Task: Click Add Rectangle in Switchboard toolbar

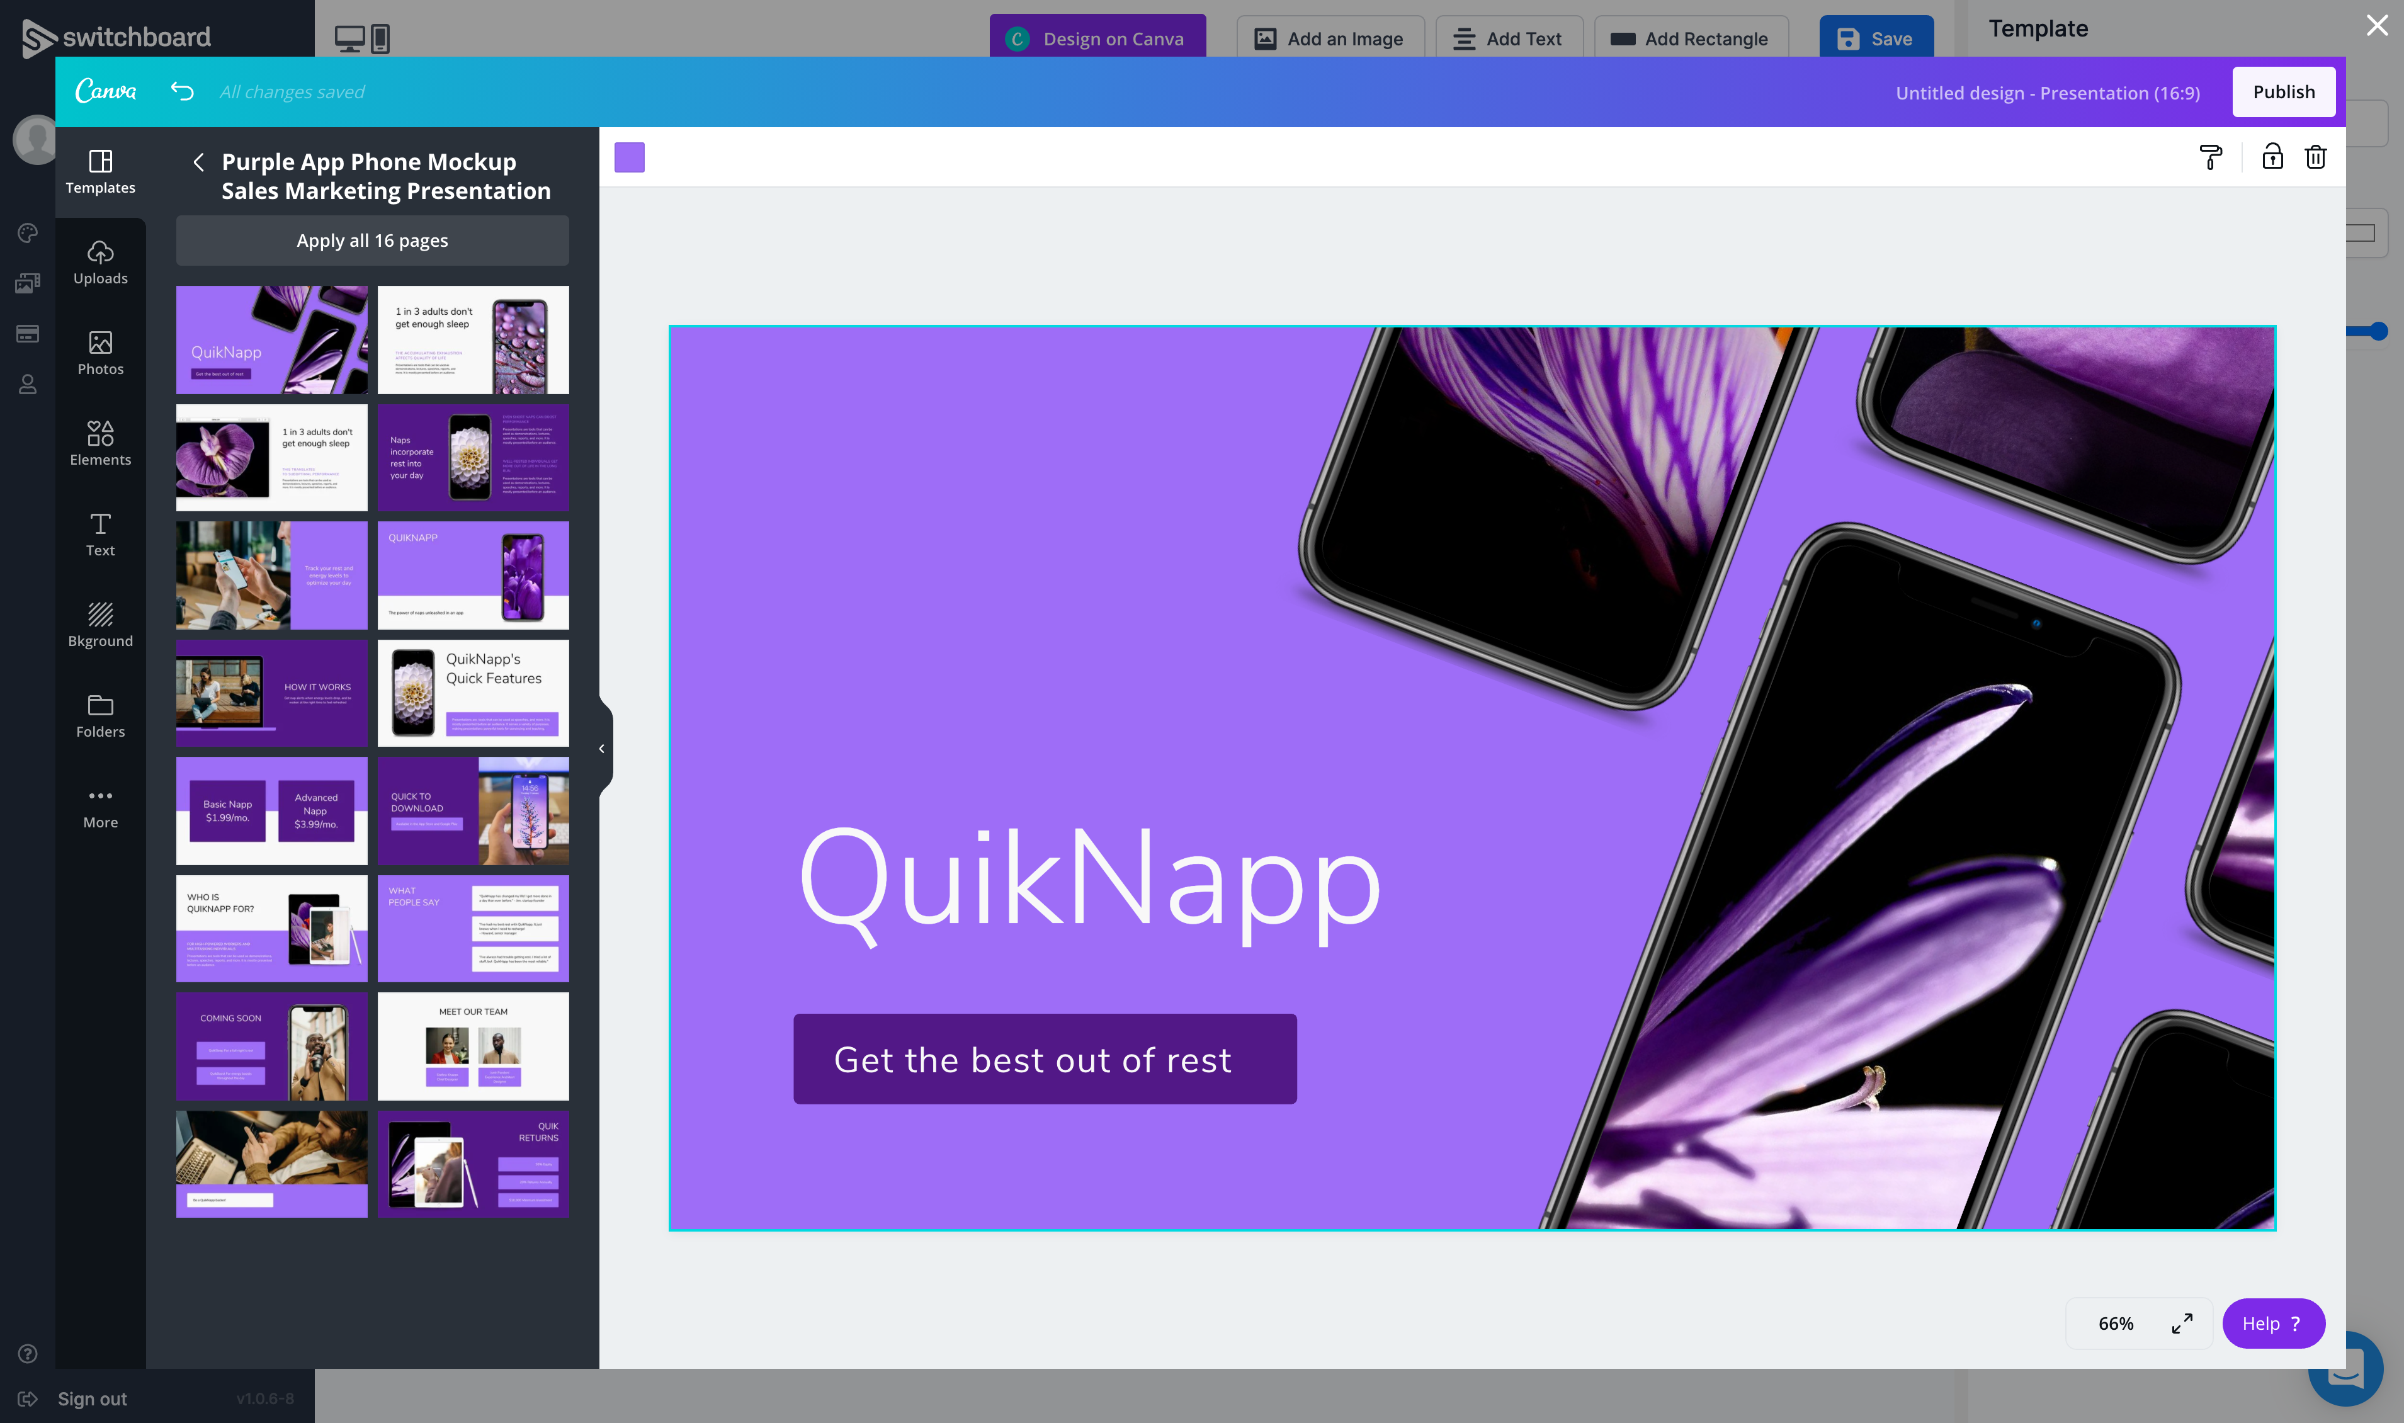Action: 1691,38
